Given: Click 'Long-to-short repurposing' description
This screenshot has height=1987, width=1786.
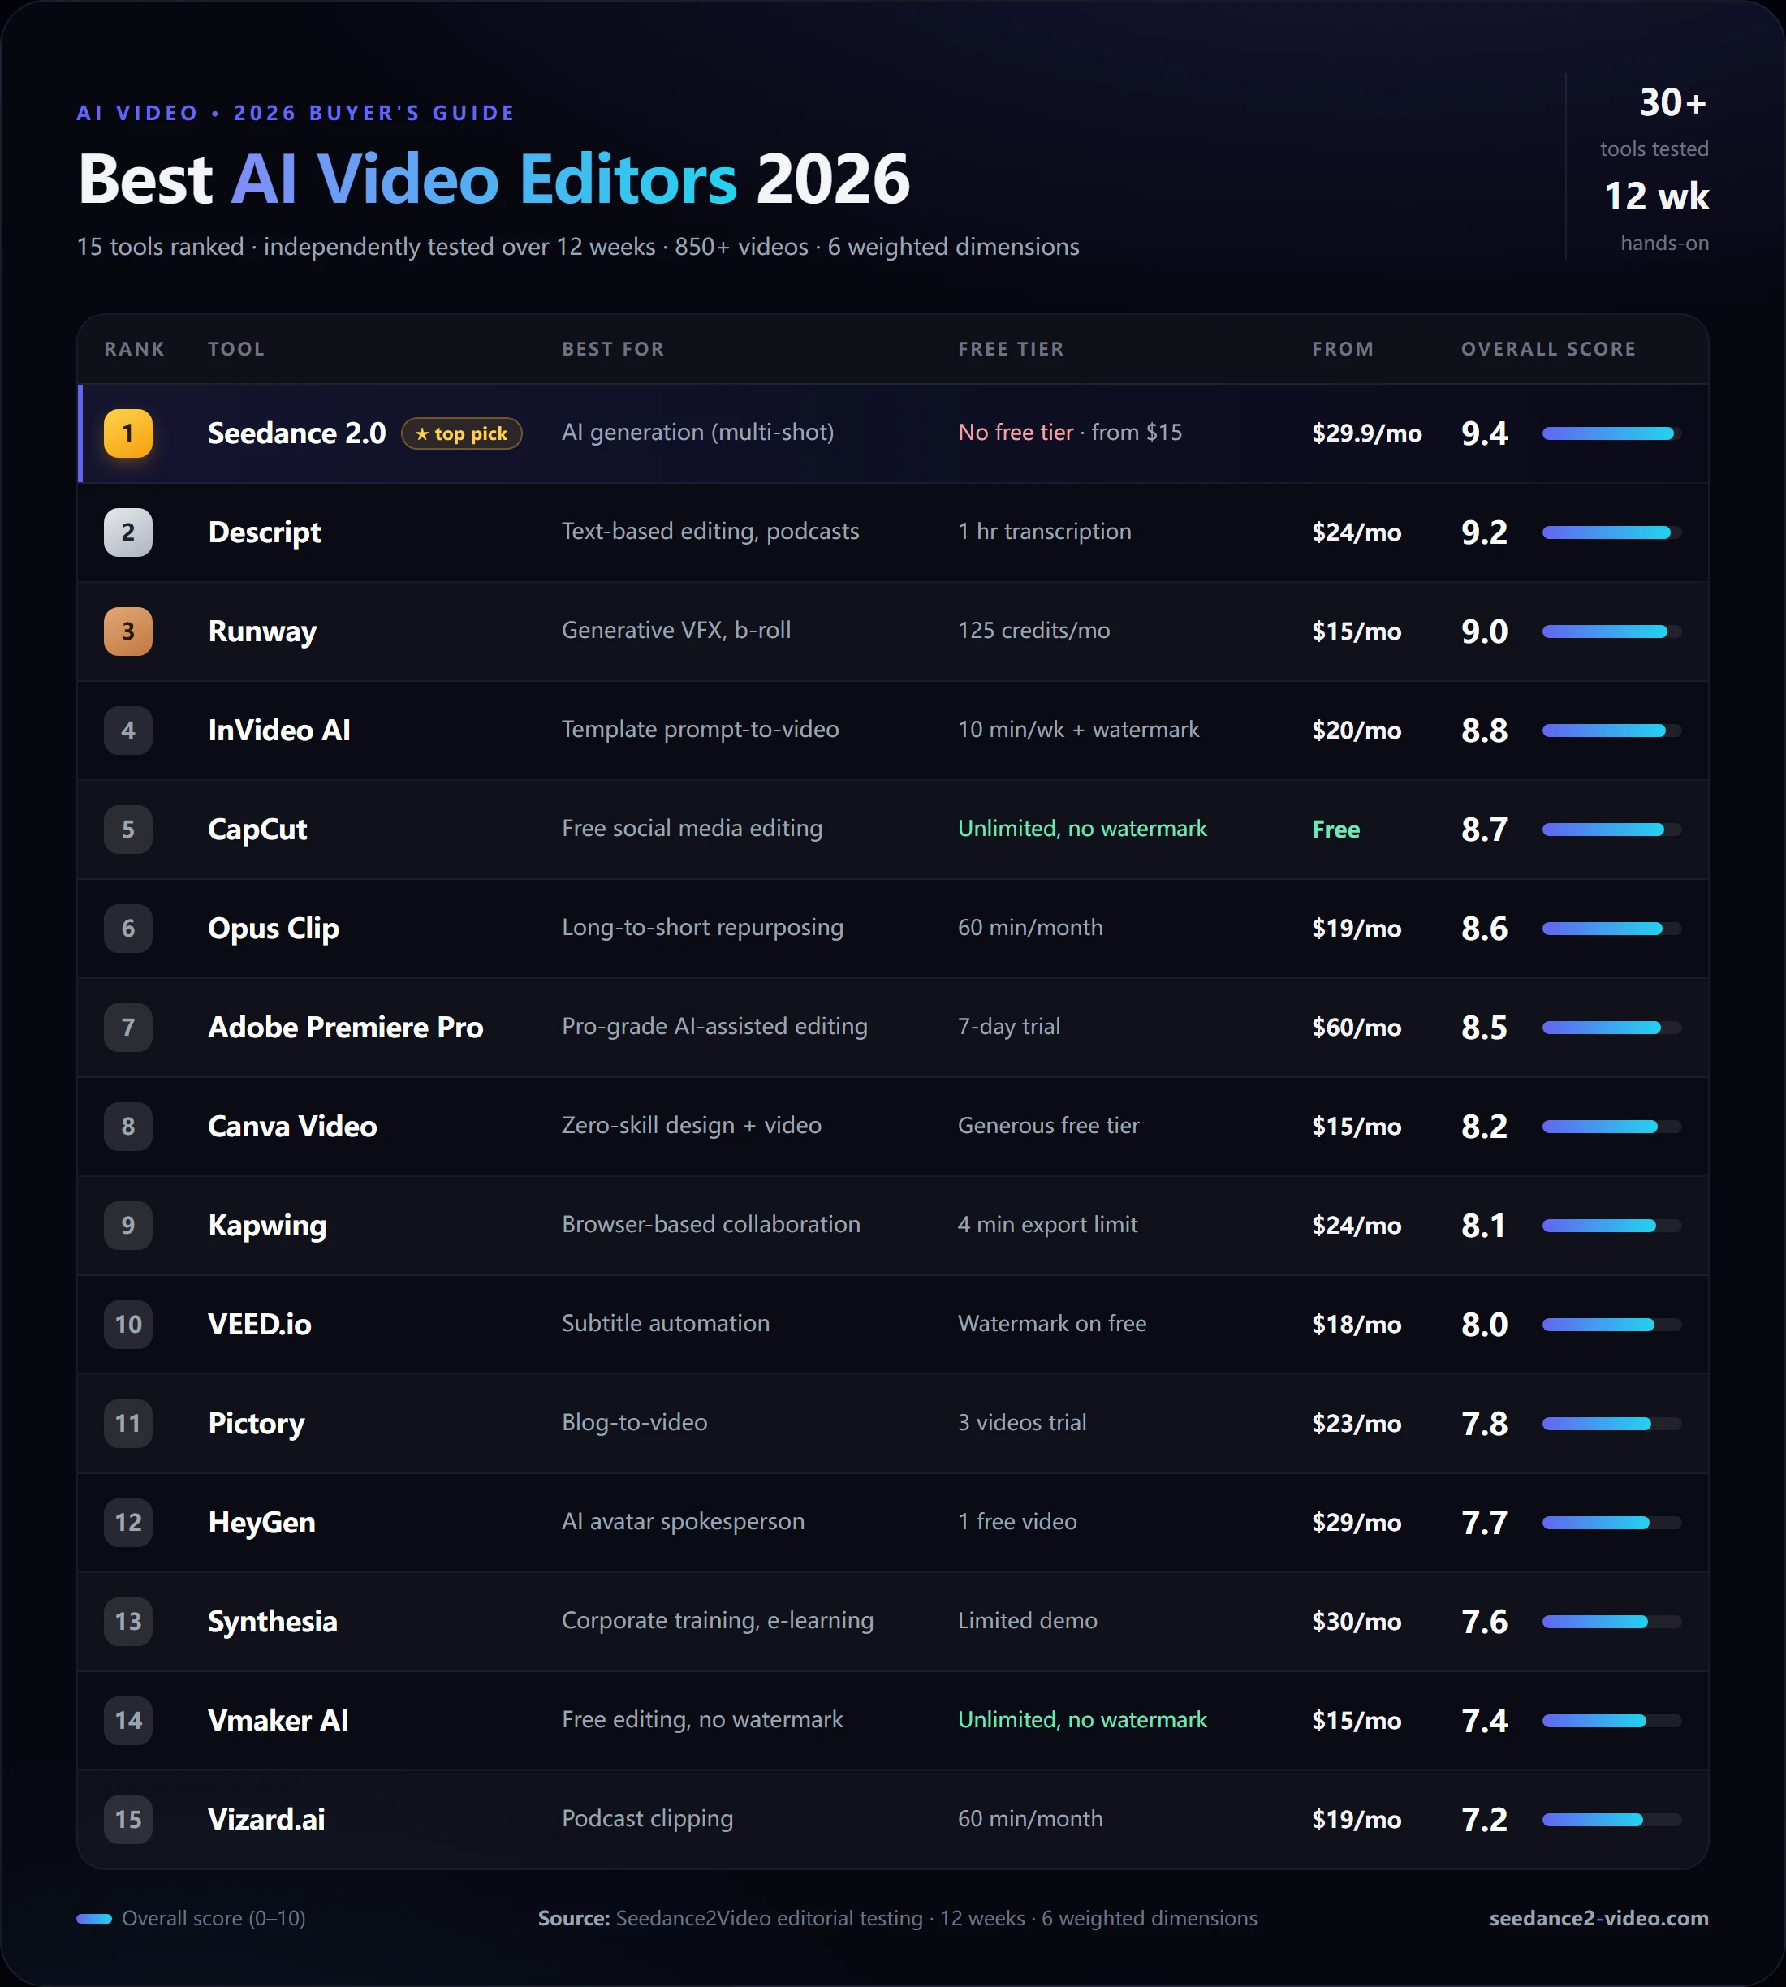Looking at the screenshot, I should (702, 929).
